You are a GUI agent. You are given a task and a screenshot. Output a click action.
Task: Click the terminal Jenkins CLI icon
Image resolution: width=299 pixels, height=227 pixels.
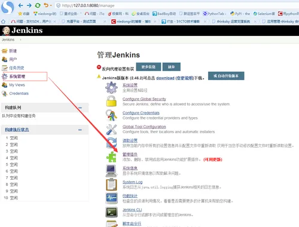click(x=111, y=212)
